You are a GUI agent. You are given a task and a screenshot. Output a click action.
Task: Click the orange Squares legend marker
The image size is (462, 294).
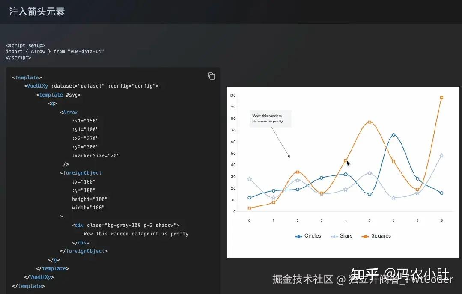tap(365, 236)
